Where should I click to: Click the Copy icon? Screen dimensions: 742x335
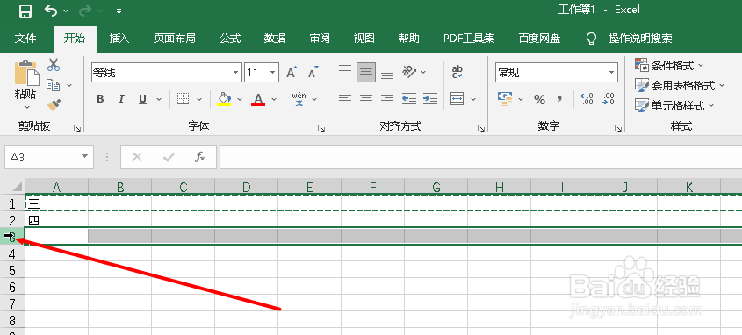coord(53,85)
